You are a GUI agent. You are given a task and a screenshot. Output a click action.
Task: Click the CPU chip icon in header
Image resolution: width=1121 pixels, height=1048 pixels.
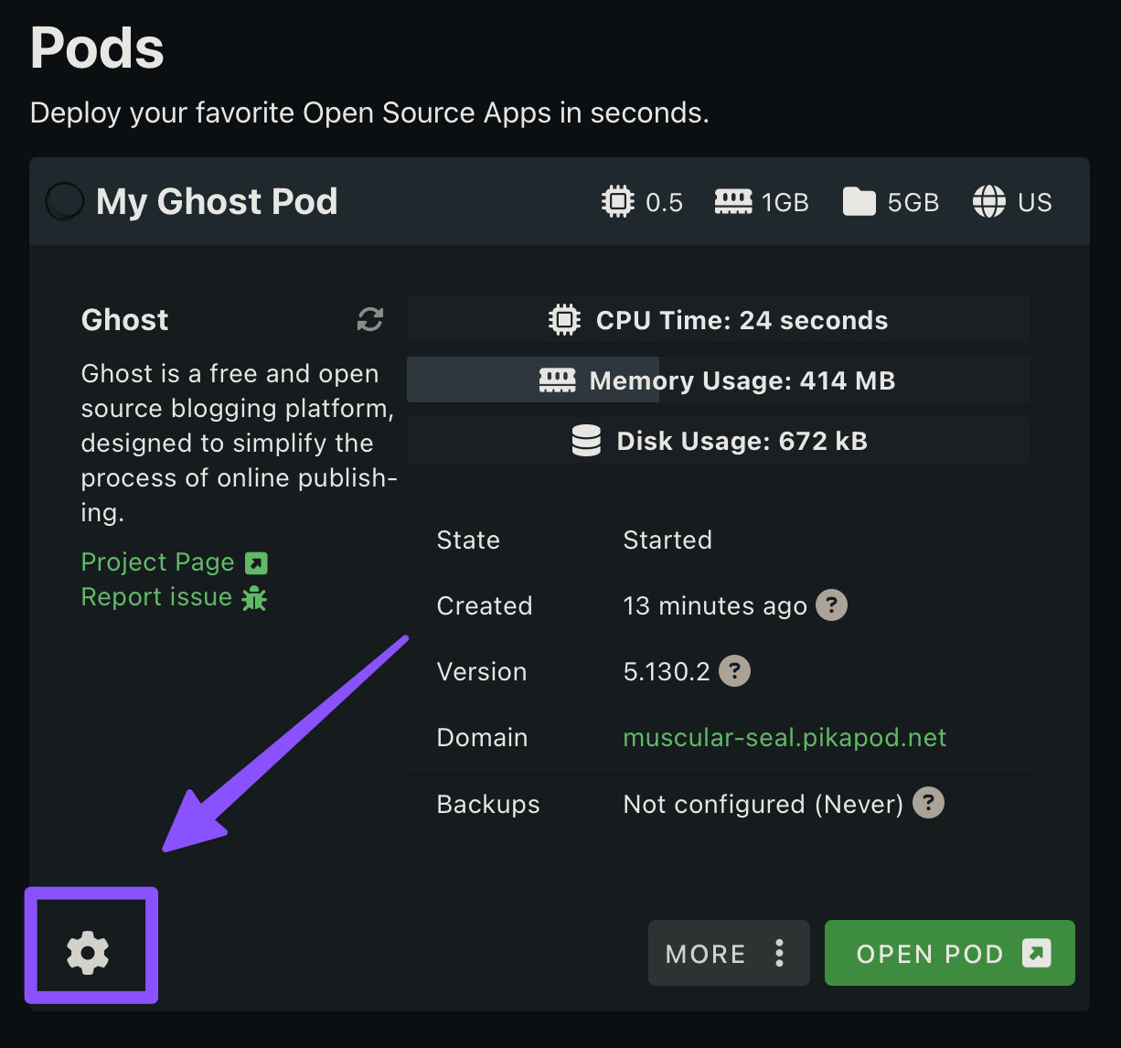[x=618, y=201]
